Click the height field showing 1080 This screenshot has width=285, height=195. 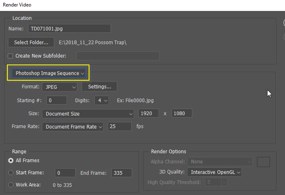(x=182, y=113)
